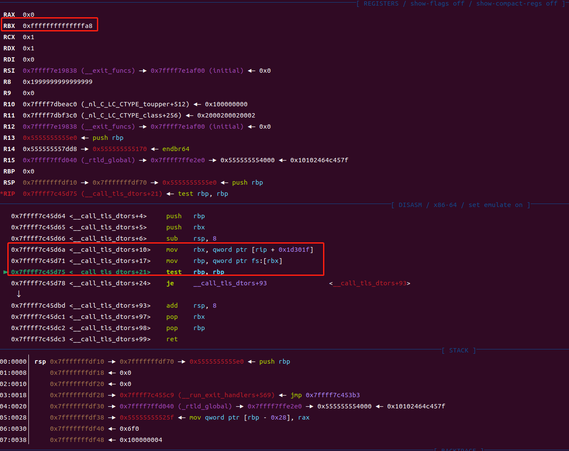Click stack address 0x7fffffffdf18
This screenshot has height=451, width=569.
pos(77,373)
